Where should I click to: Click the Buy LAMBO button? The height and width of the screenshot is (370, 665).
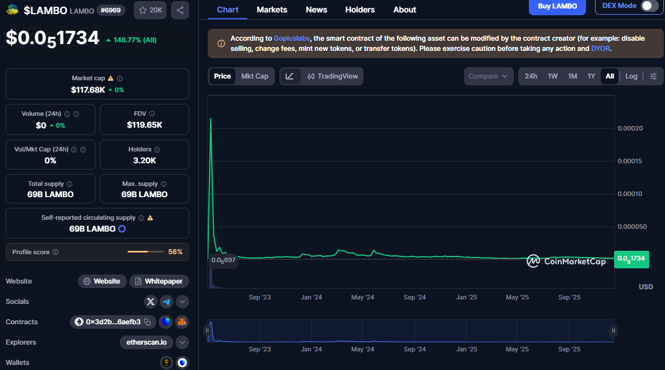[557, 6]
